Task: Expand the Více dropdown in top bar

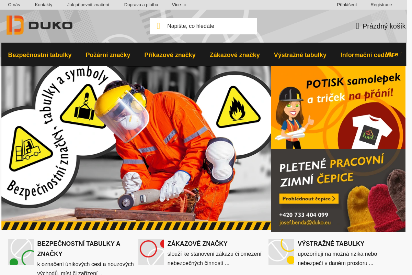Action: click(x=179, y=5)
